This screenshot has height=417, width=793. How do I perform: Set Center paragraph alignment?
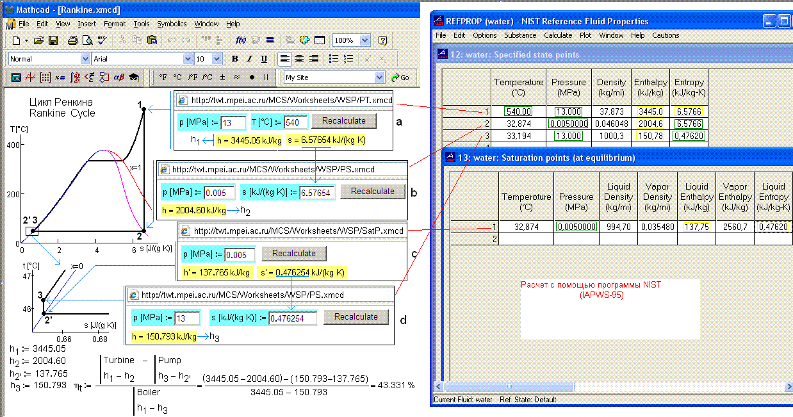point(299,59)
